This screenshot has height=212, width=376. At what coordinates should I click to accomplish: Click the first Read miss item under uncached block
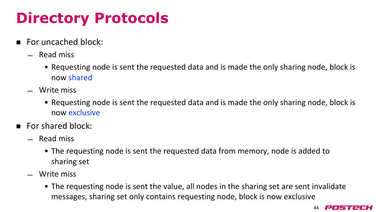point(57,55)
